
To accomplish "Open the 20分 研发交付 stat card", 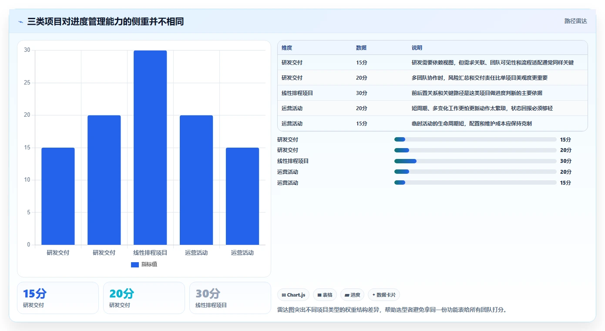I will (x=144, y=298).
